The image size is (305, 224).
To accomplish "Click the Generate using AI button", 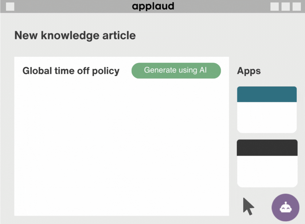I will [x=176, y=71].
